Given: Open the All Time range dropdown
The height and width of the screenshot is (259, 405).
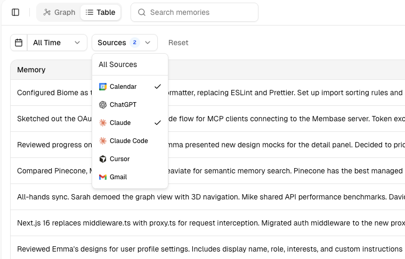Looking at the screenshot, I should pyautogui.click(x=56, y=43).
